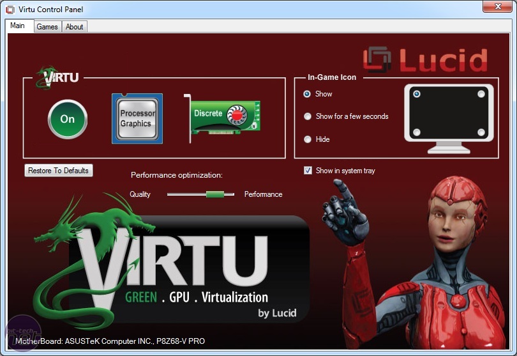Click Restore To Defaults button

coord(59,171)
